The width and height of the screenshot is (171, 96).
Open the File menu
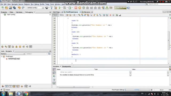[2, 4]
